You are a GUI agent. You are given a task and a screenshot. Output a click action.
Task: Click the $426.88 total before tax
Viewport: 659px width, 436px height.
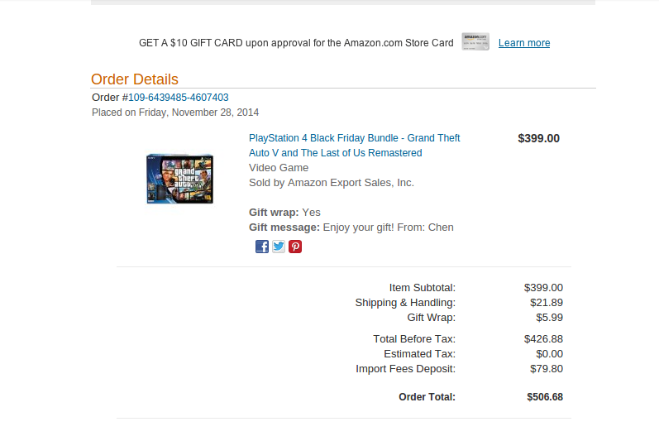(x=543, y=339)
